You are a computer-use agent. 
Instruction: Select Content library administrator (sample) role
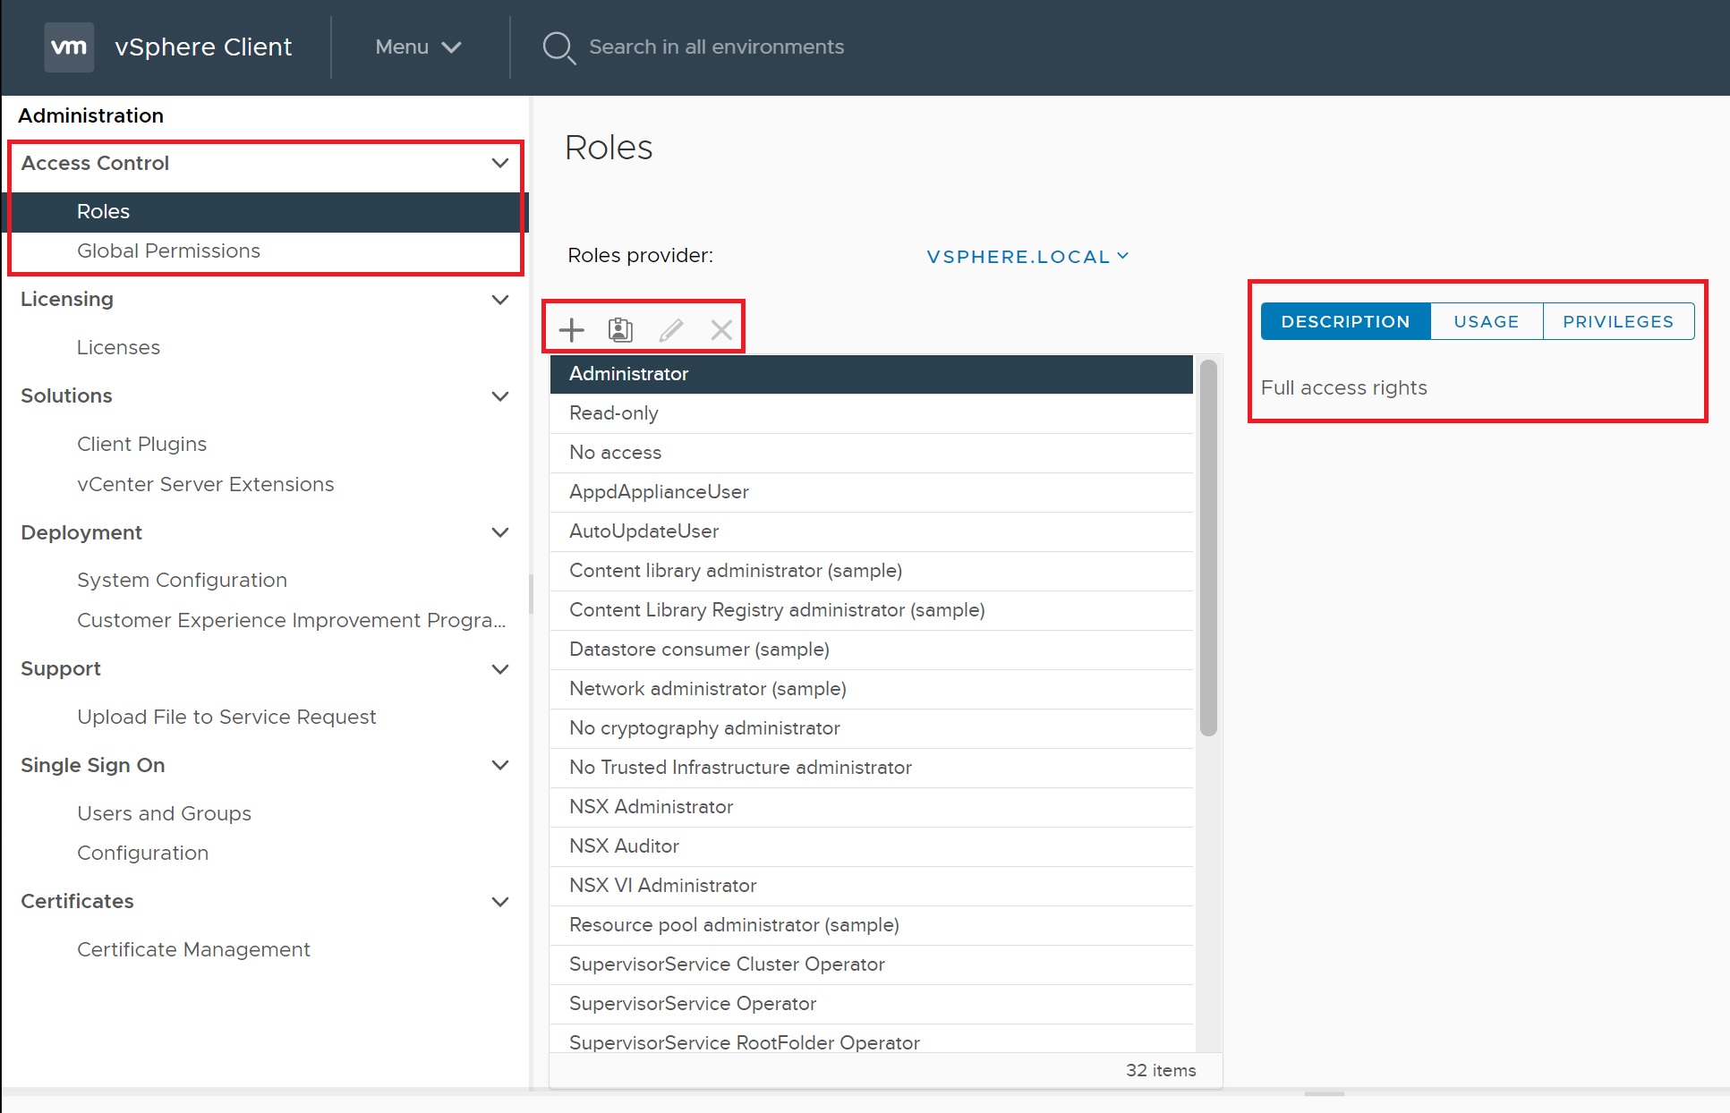(x=872, y=571)
